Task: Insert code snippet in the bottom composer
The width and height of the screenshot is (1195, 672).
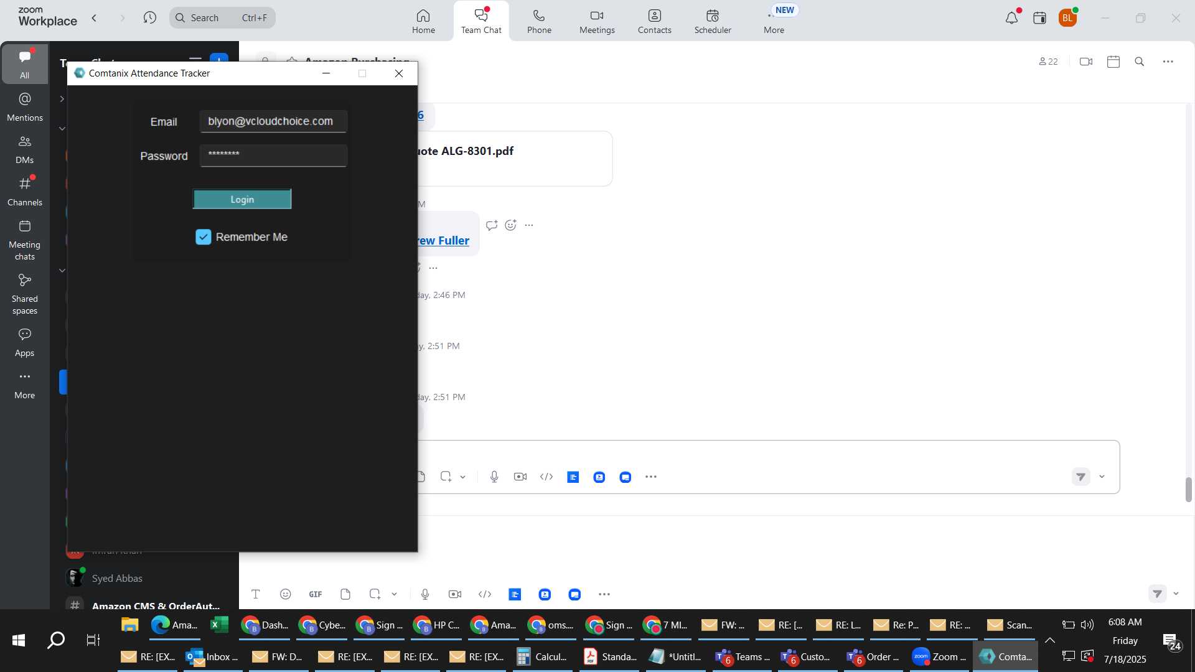Action: 485,594
